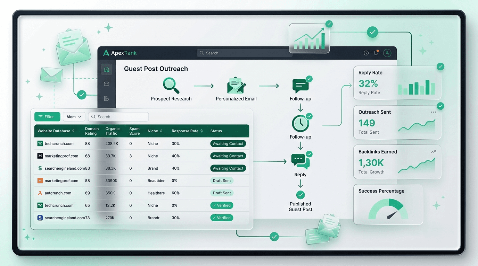Screen dimensions: 478x266
Task: Open Outreach Sent three-dot menu
Action: (433, 112)
